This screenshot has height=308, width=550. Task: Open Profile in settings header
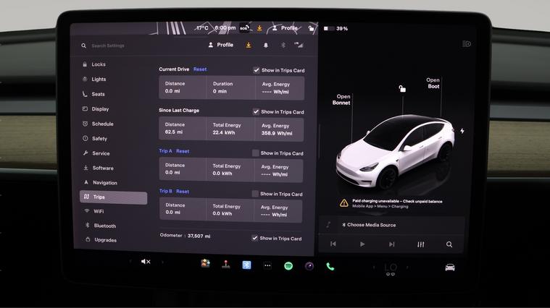coord(220,45)
